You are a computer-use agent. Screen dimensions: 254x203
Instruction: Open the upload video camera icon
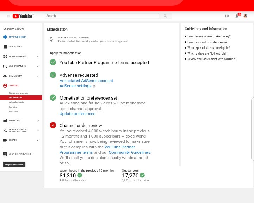(x=227, y=16)
